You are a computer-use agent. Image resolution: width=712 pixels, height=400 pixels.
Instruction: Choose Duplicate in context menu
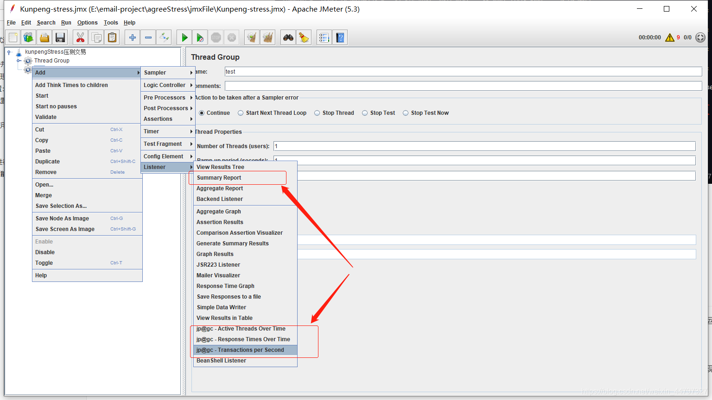coord(87,162)
